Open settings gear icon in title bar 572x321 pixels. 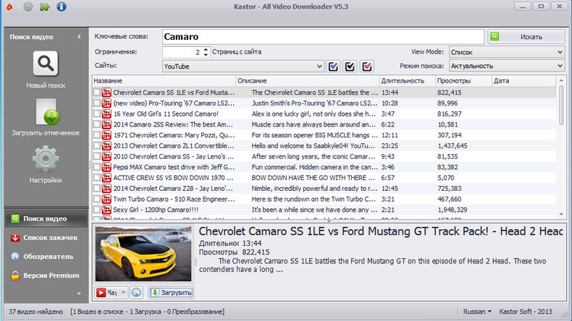point(28,7)
